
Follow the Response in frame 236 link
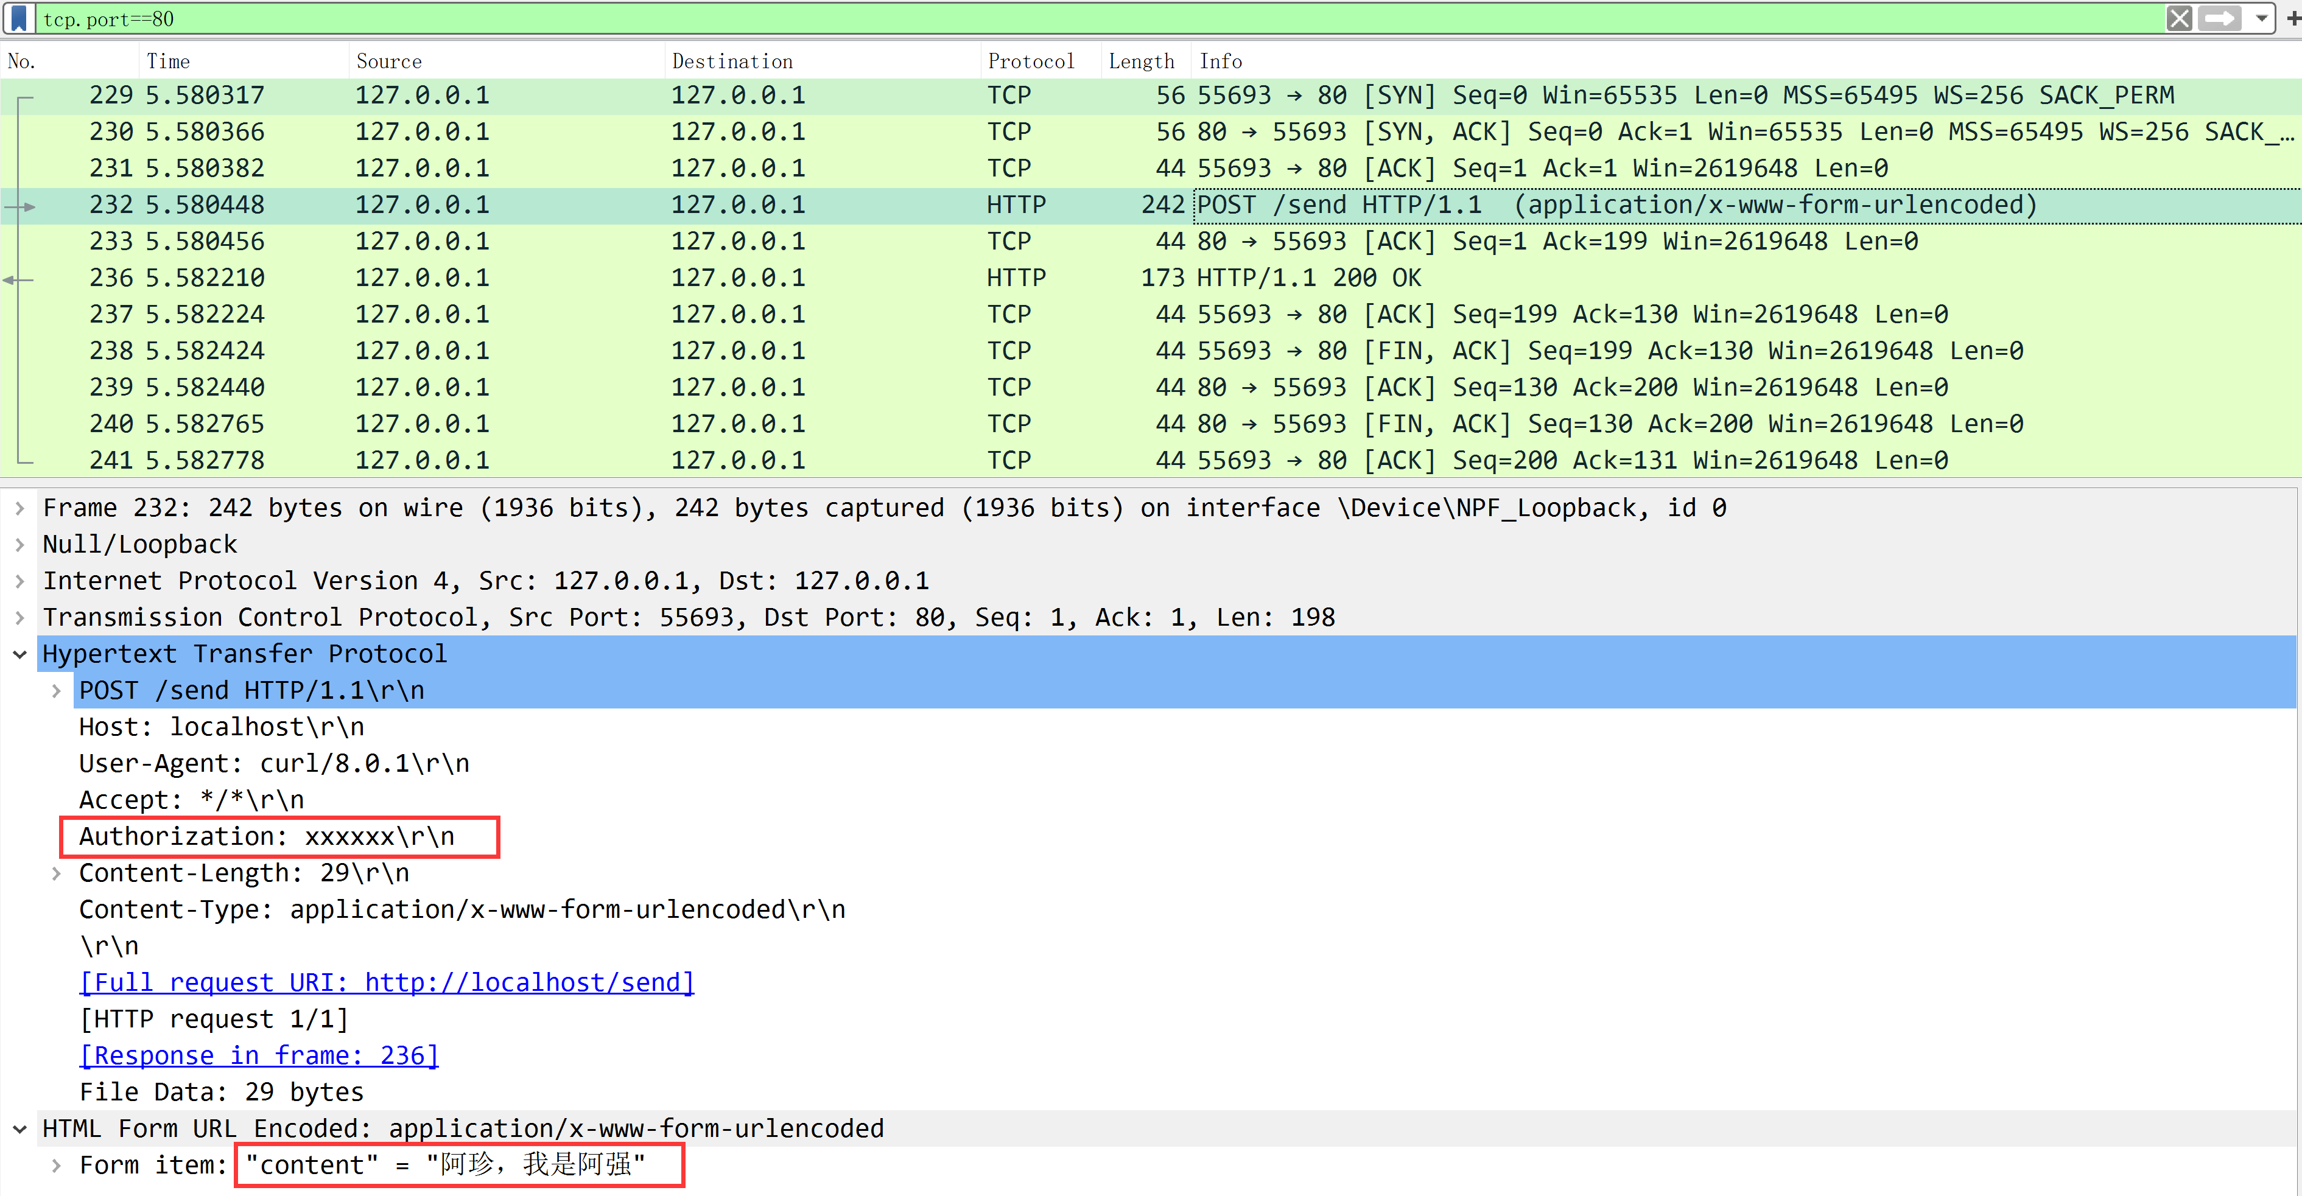point(258,1056)
